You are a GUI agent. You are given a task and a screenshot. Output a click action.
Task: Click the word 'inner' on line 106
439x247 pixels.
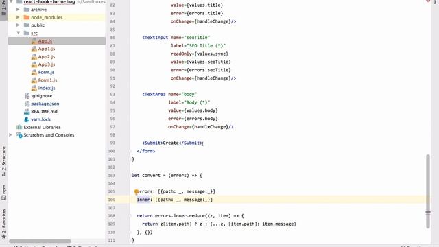click(x=143, y=200)
